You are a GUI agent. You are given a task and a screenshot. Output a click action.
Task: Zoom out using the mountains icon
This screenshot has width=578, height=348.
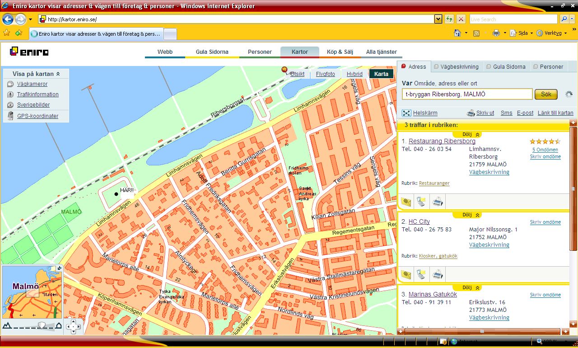7,325
